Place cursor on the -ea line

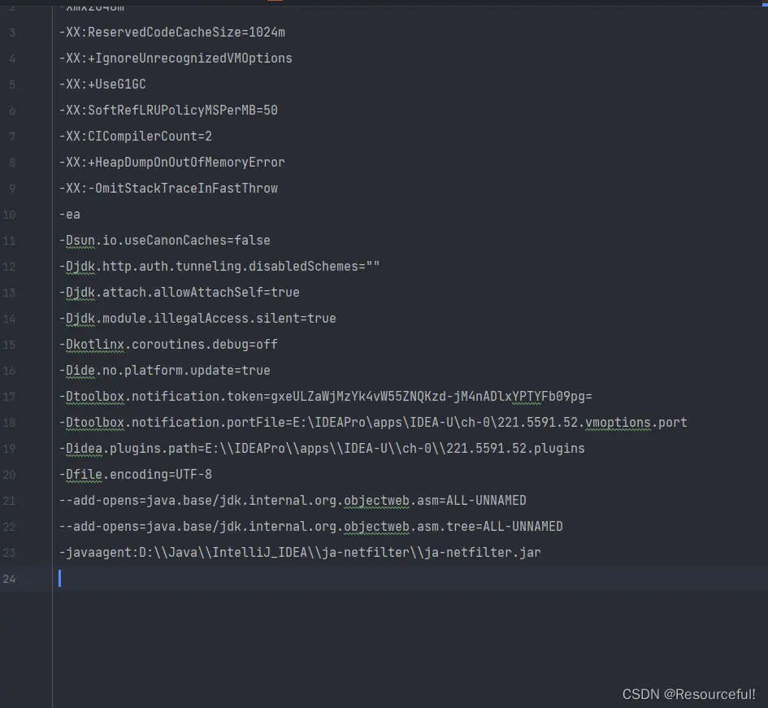pyautogui.click(x=69, y=215)
